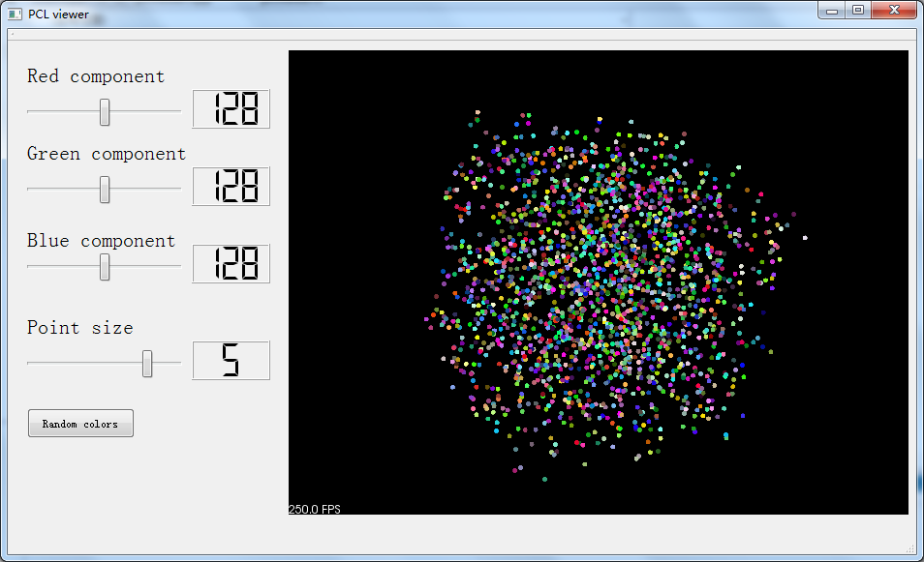This screenshot has height=562, width=924.
Task: Click the Blue component slider handle
Action: click(x=105, y=267)
